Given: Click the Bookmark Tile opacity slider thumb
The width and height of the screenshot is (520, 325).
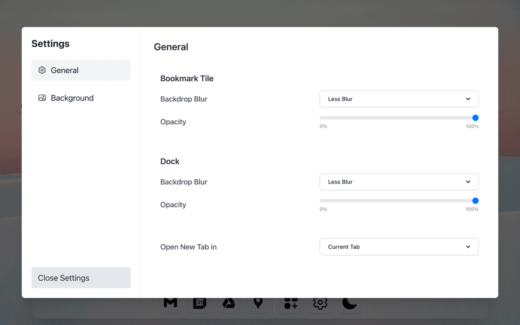Looking at the screenshot, I should click(x=475, y=118).
